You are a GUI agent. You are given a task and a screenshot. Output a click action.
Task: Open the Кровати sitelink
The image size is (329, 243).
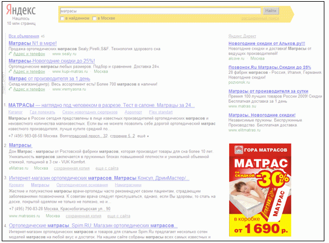(x=16, y=185)
